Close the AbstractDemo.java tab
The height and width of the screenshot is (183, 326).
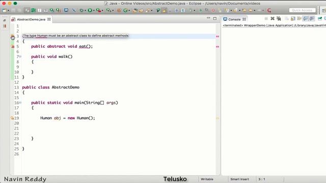pos(49,19)
